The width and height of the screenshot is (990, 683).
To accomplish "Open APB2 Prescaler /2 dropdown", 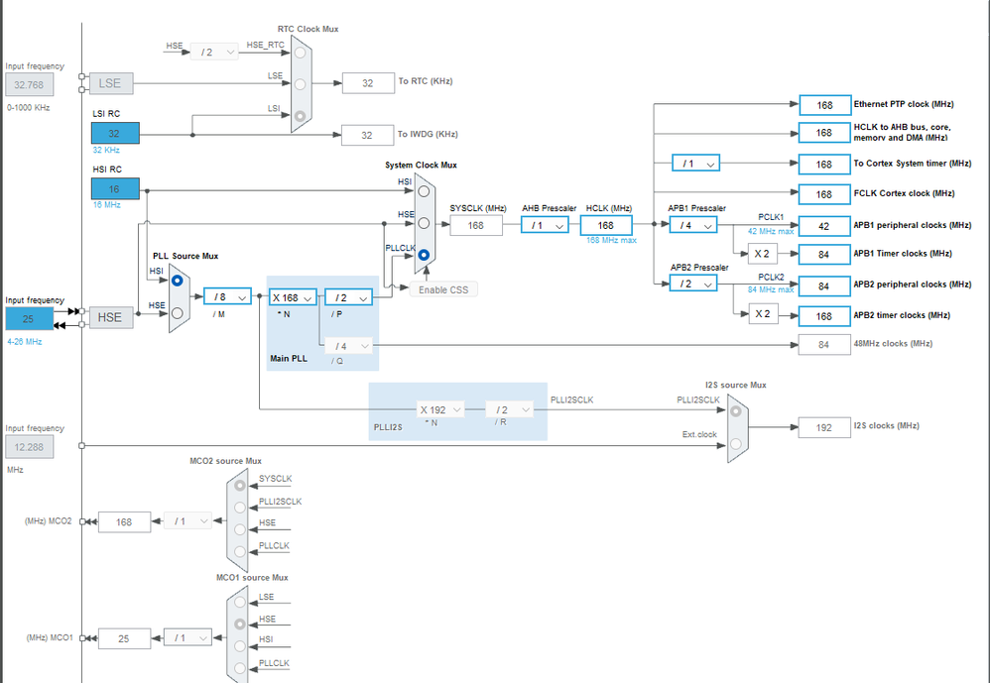I will (x=693, y=284).
